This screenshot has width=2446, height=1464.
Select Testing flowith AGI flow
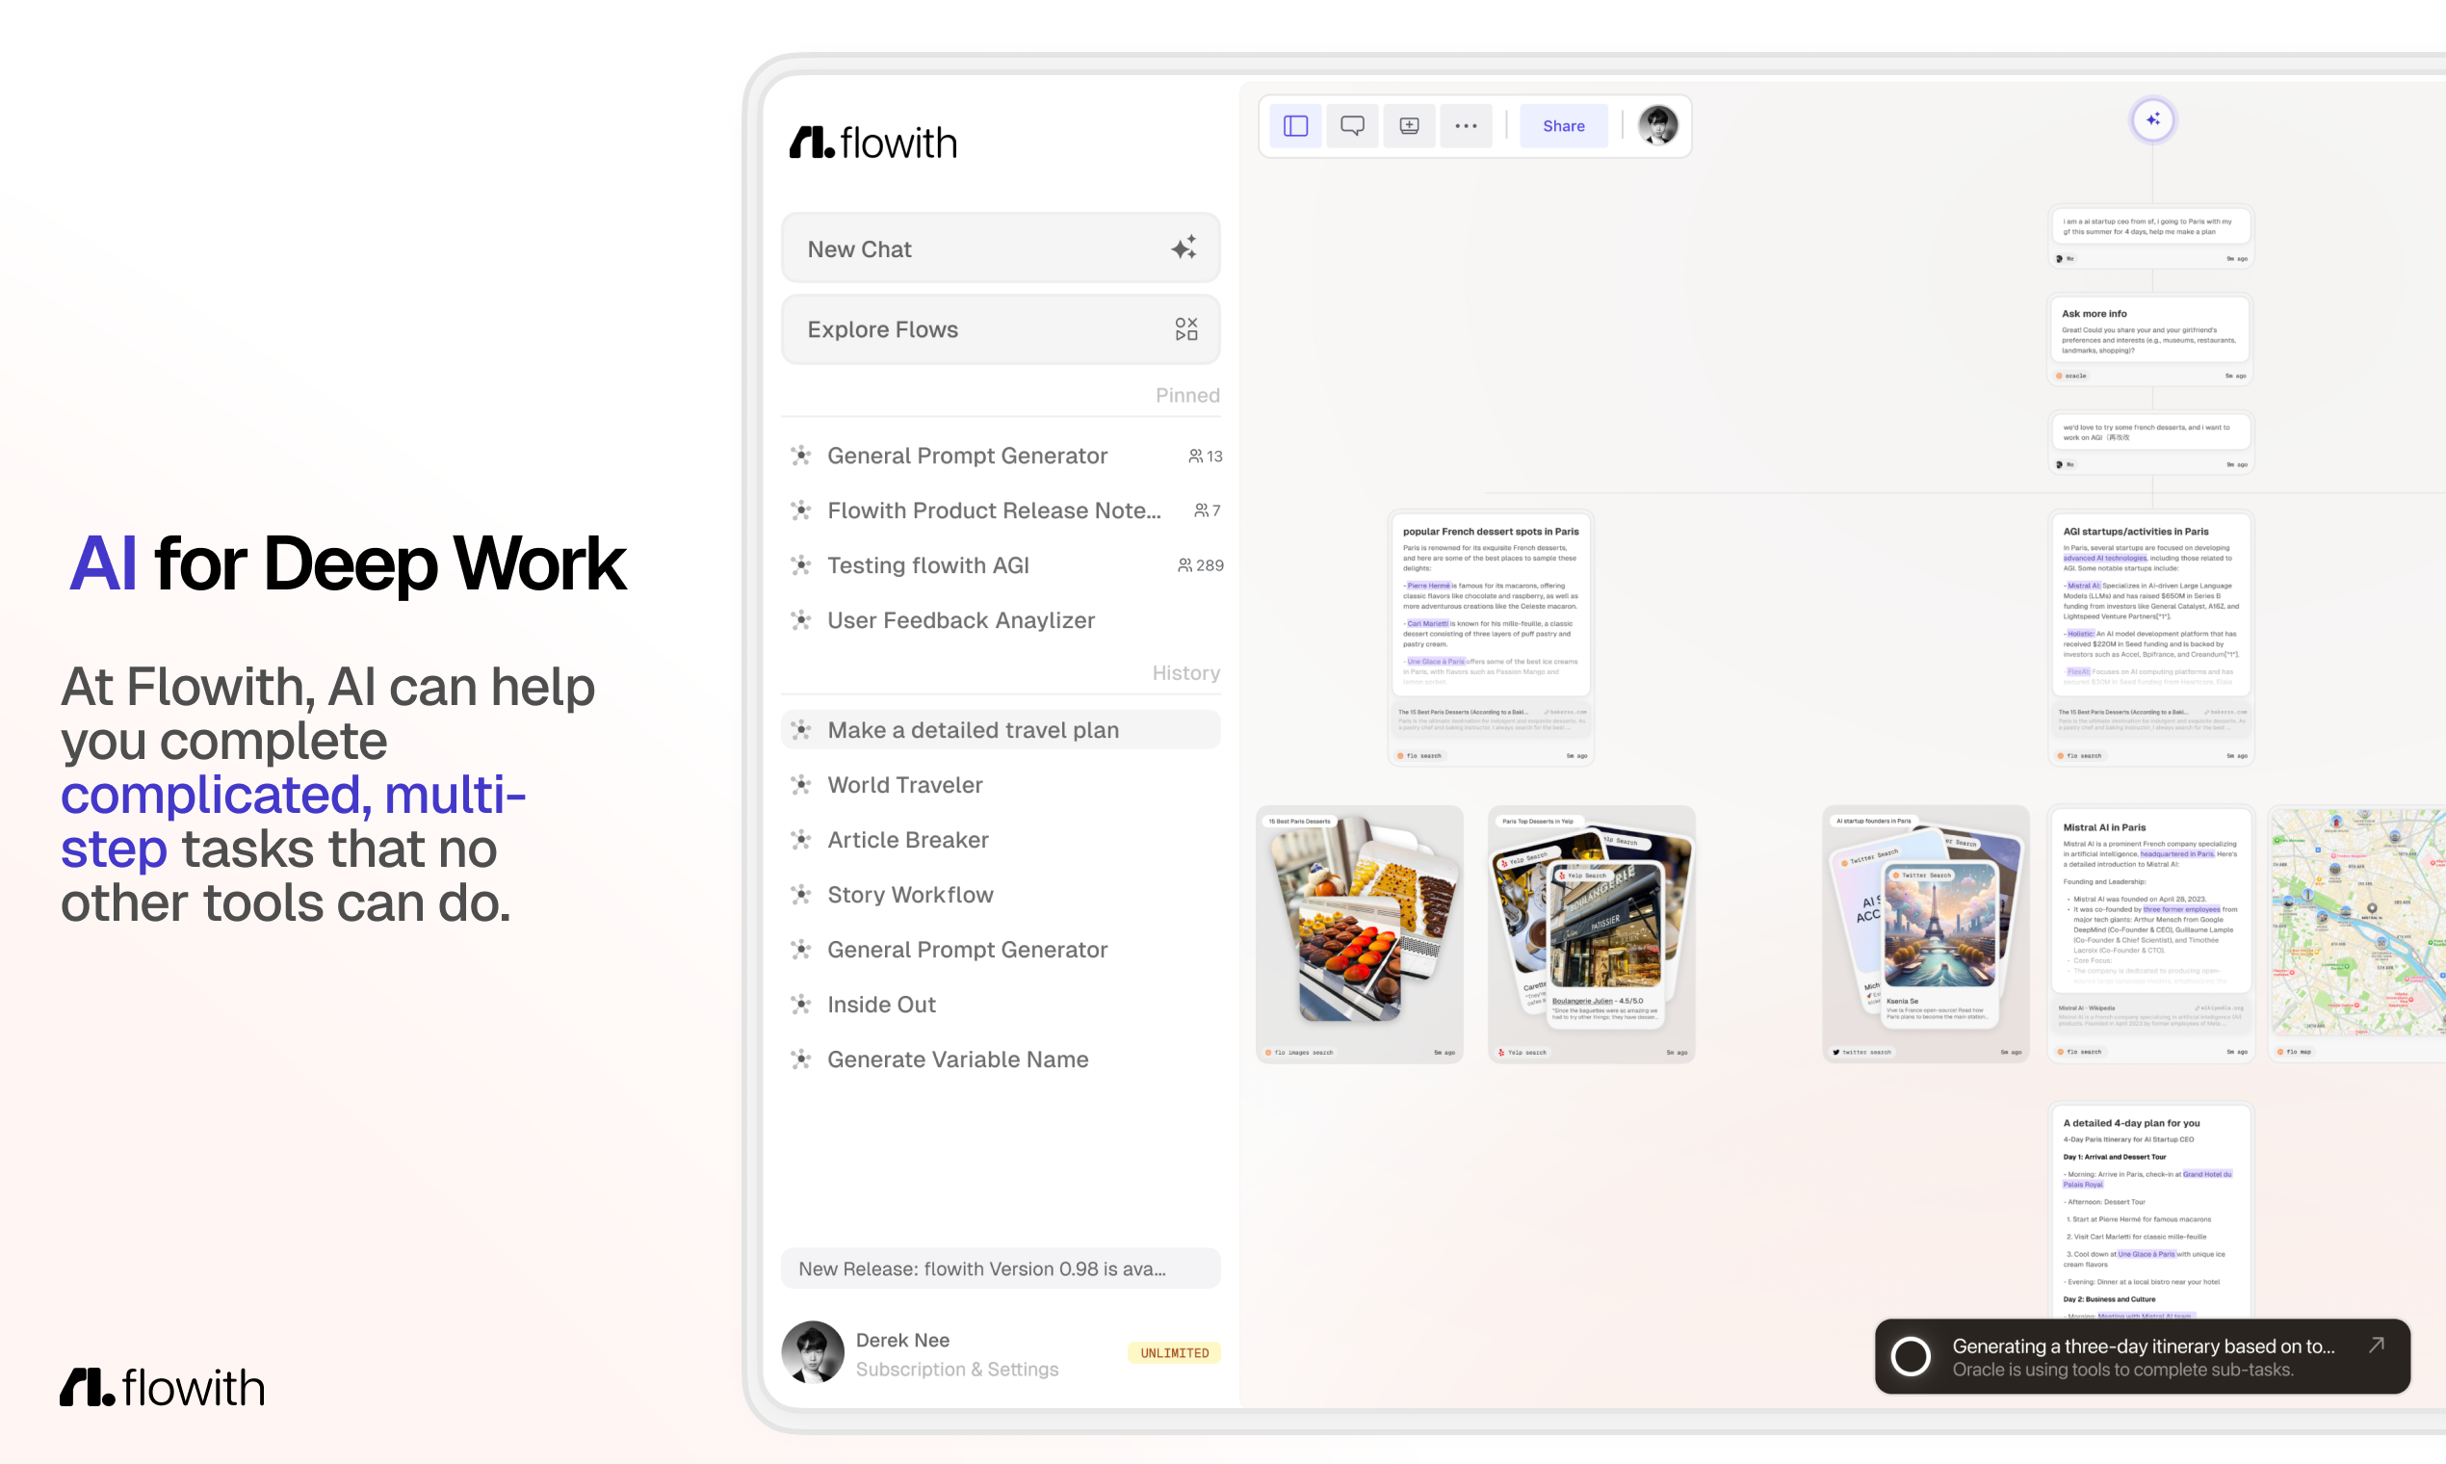pyautogui.click(x=927, y=565)
